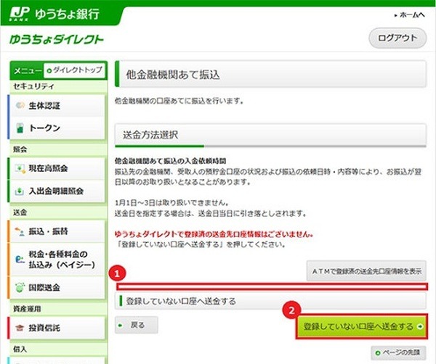Click the 戻る back button
Image resolution: width=436 pixels, height=364 pixels.
pos(137,325)
